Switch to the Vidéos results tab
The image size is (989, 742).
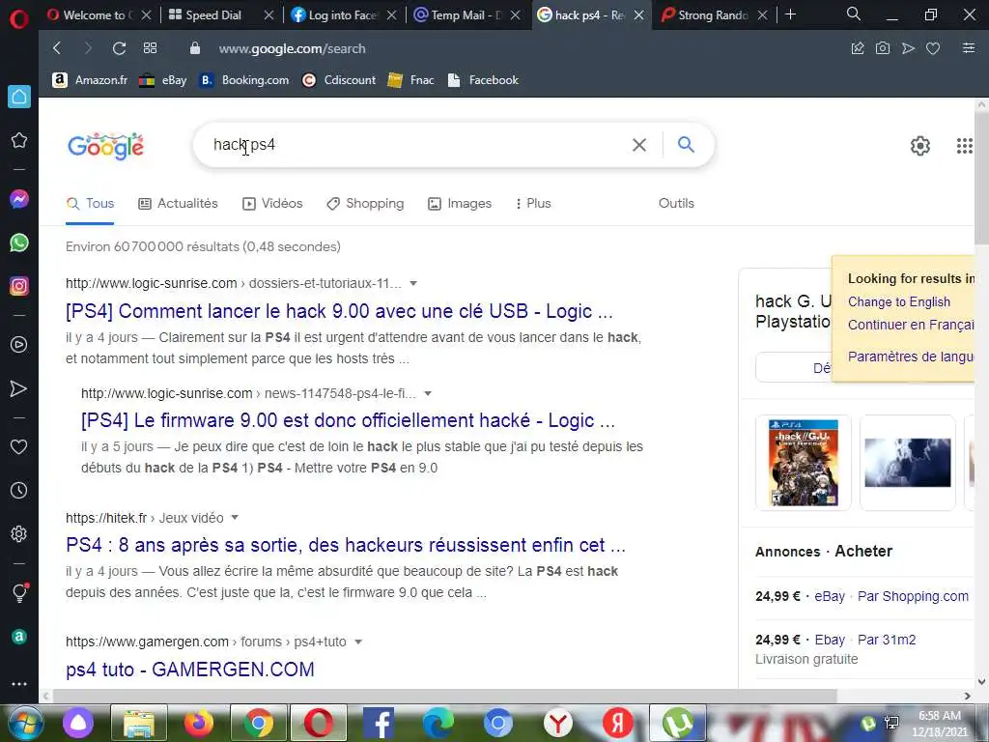(272, 203)
